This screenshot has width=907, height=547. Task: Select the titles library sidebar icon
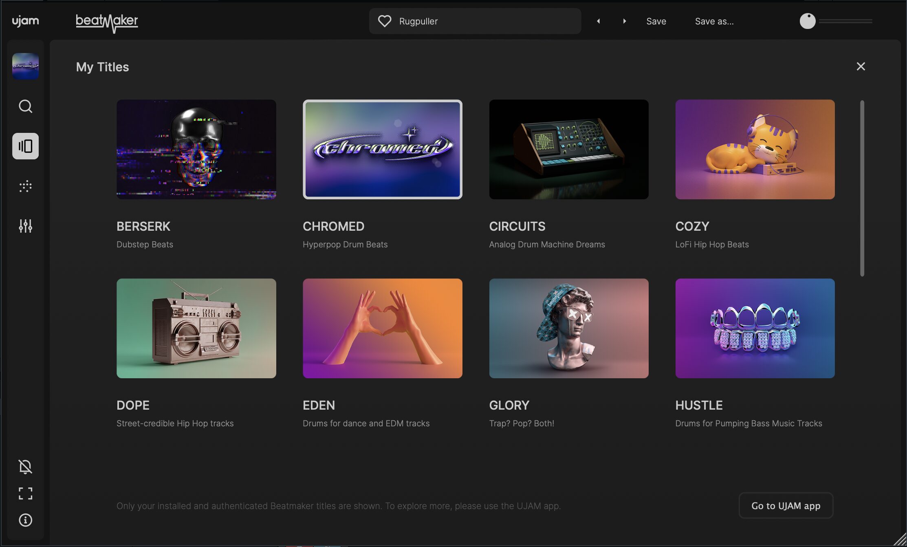[x=25, y=146]
